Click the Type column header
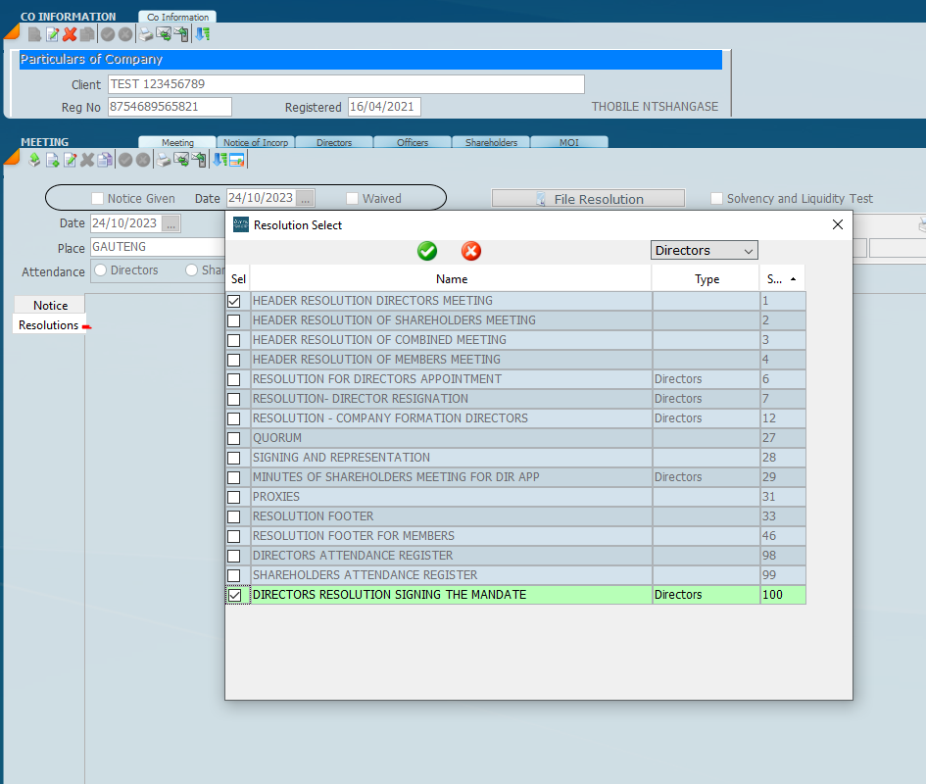This screenshot has width=926, height=784. 707,279
